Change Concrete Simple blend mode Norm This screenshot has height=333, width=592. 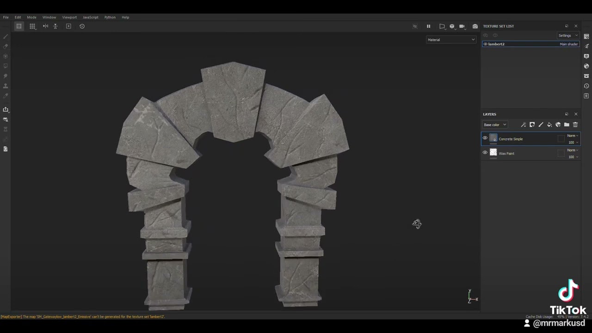(x=573, y=136)
